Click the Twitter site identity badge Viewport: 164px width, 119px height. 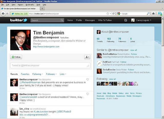(19, 14)
